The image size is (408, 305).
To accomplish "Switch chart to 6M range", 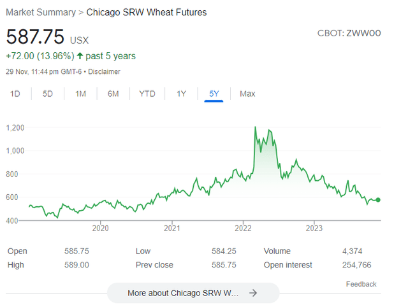I will pyautogui.click(x=113, y=94).
